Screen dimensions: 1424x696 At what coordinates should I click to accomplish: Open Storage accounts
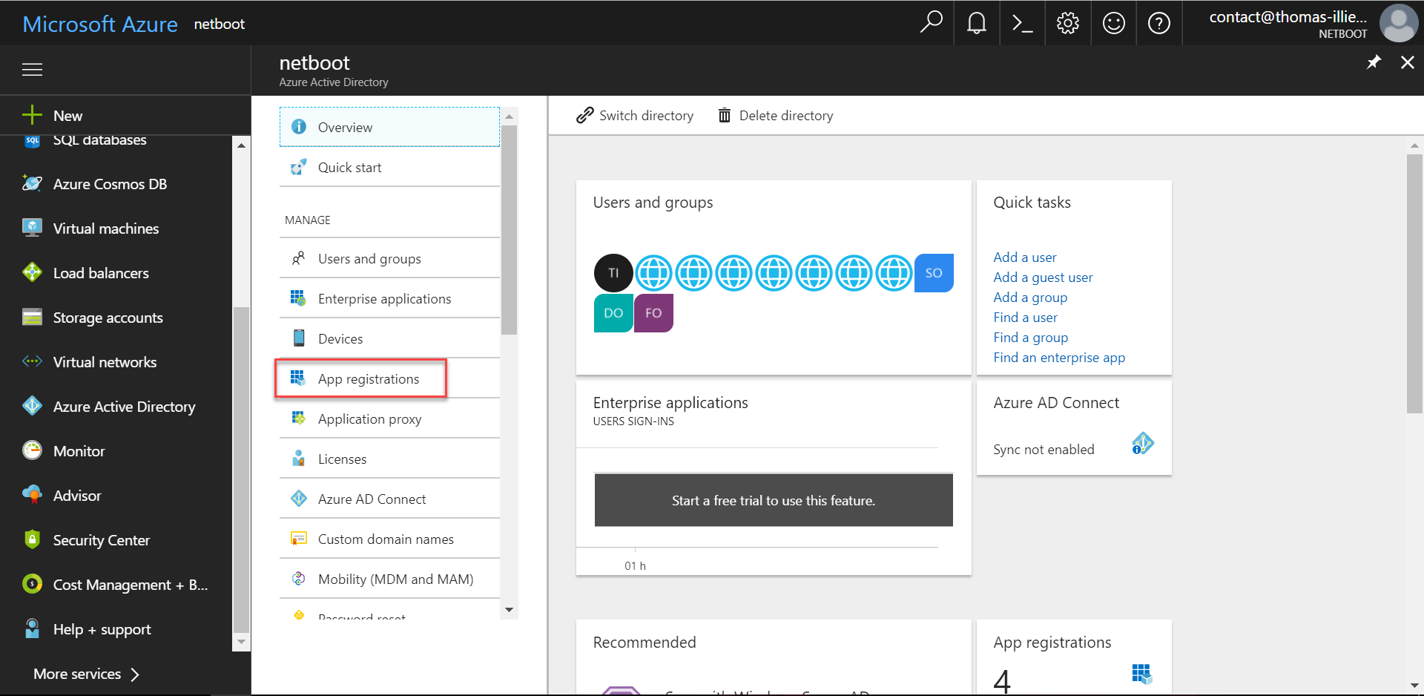pyautogui.click(x=108, y=318)
